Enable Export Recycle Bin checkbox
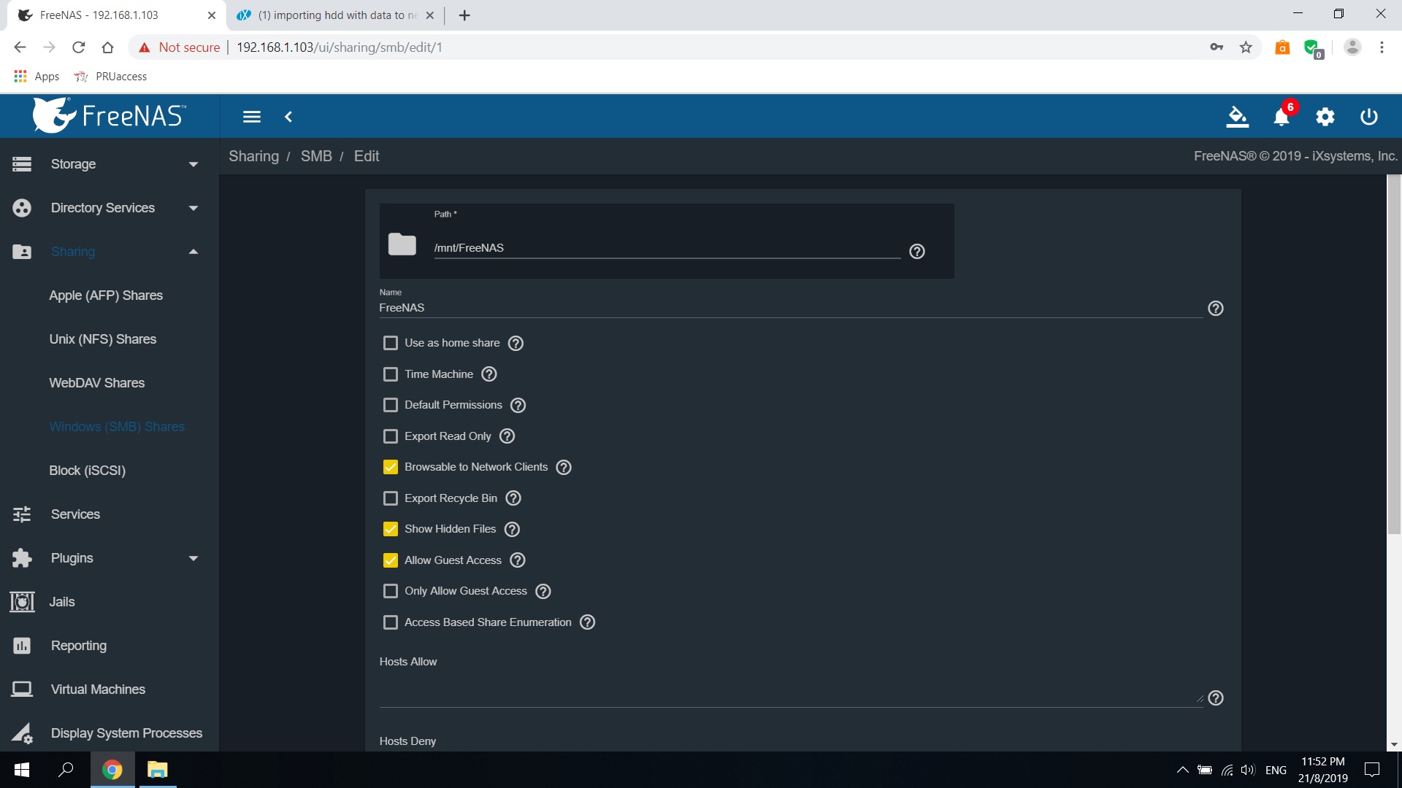Screen dimensions: 1402x788 pyautogui.click(x=391, y=498)
